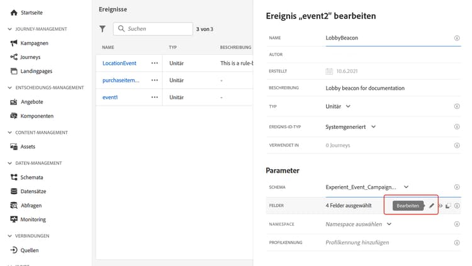472x266 pixels.
Task: Click the 10.6.2021 creation date
Action: pyautogui.click(x=347, y=71)
